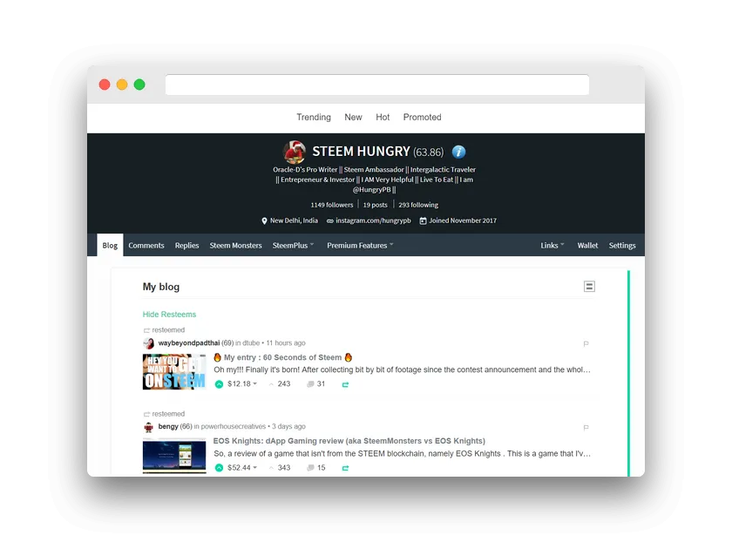Open the instagram.com/hungrypb link
The width and height of the screenshot is (732, 542).
pos(374,220)
